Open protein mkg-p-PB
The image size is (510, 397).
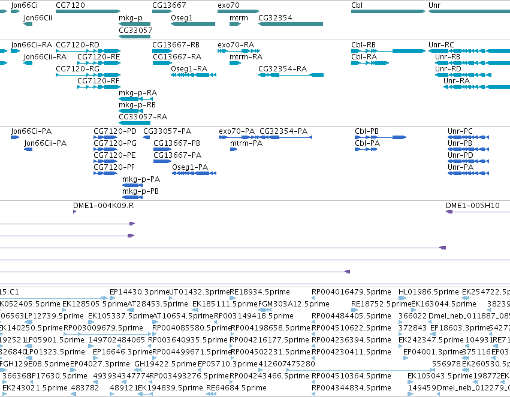(140, 191)
